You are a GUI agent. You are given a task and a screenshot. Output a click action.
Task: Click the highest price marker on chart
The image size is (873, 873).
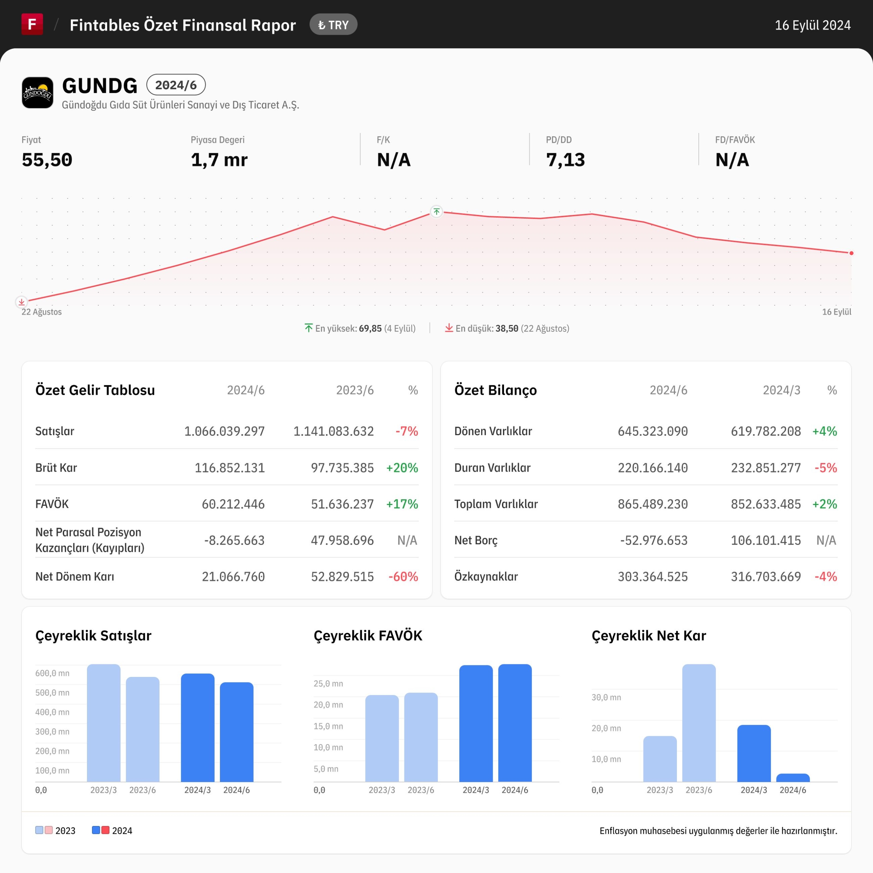[436, 211]
